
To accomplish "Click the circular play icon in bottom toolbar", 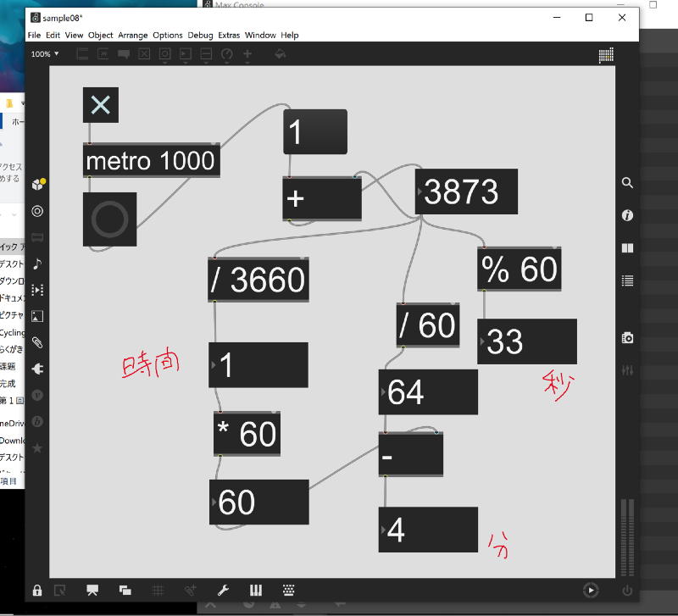I will click(x=591, y=590).
